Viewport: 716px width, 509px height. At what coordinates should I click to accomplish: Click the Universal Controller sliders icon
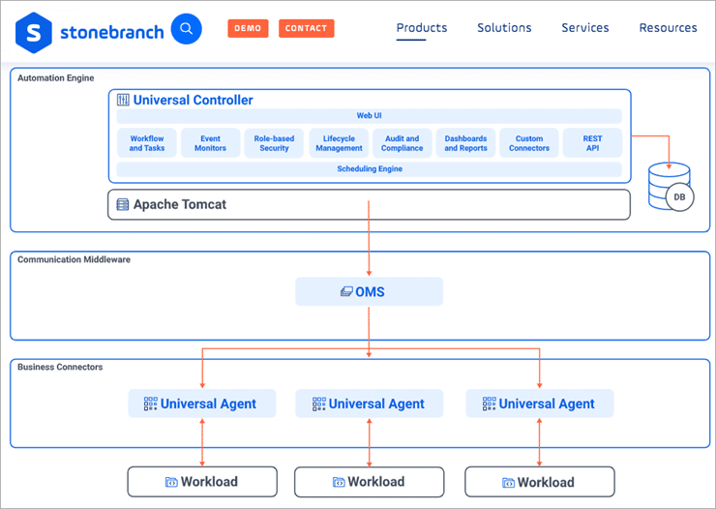[123, 100]
